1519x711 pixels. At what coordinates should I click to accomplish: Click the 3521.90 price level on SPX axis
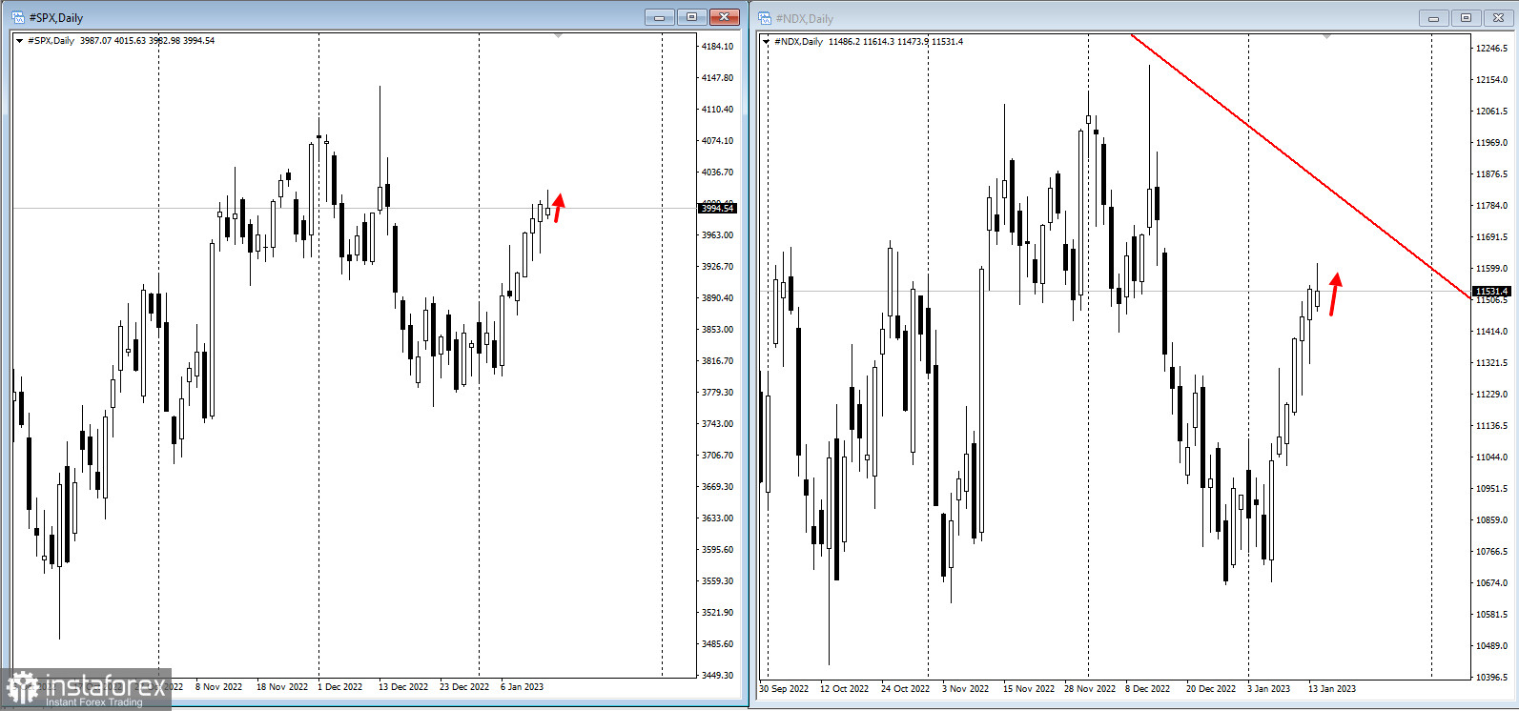(x=718, y=613)
